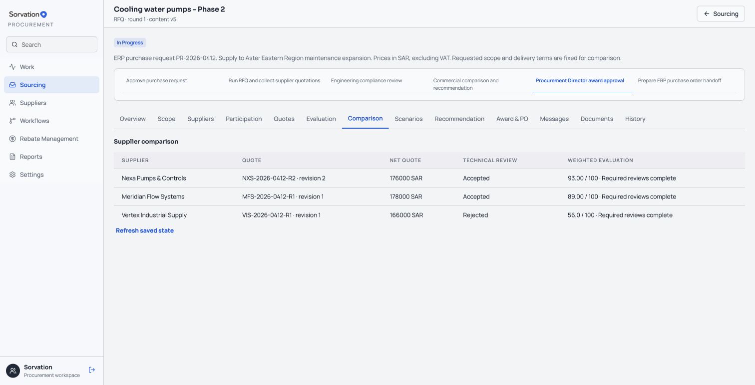Select Commercial comparison and recommendation step
Screen dimensions: 755x385
[x=480, y=84]
